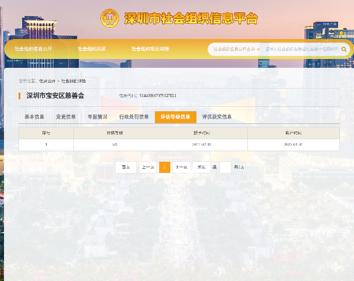Switch to 评优获奖信息 tab

pos(217,117)
